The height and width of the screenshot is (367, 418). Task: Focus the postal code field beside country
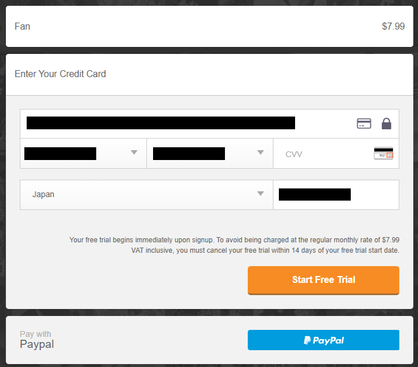pyautogui.click(x=336, y=195)
